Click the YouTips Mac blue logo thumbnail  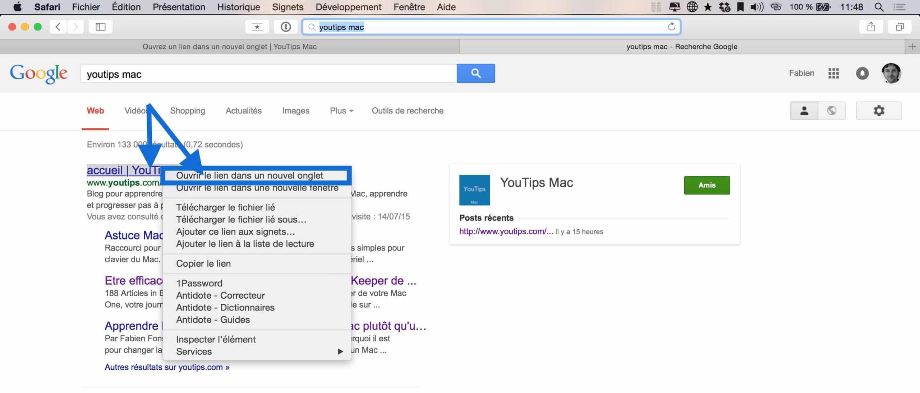[x=474, y=190]
